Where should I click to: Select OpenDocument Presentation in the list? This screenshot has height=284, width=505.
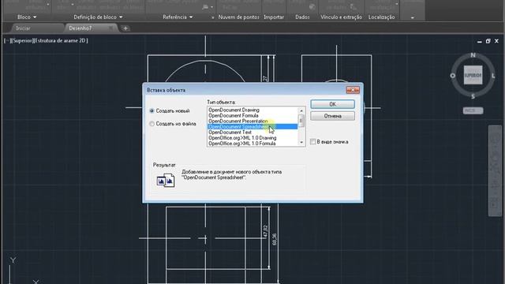point(252,121)
